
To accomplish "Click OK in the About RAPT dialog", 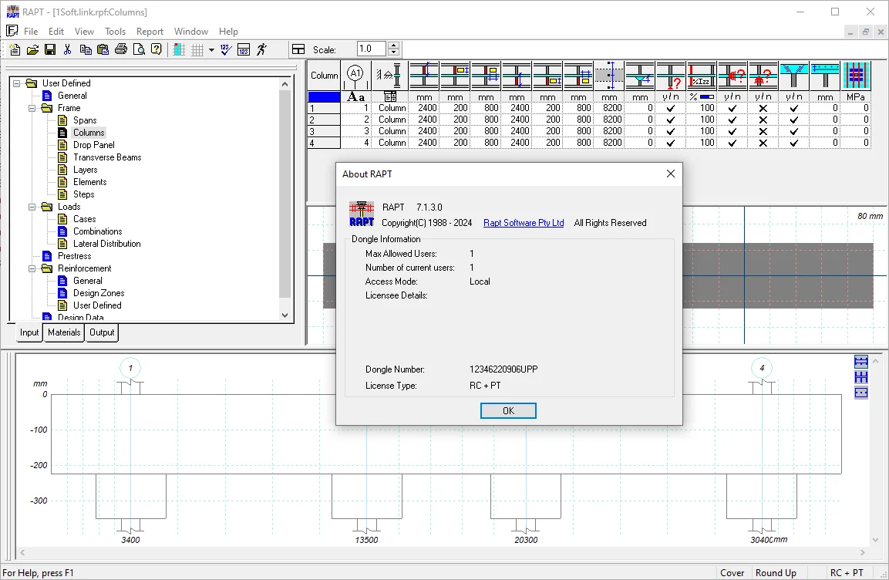I will point(508,410).
